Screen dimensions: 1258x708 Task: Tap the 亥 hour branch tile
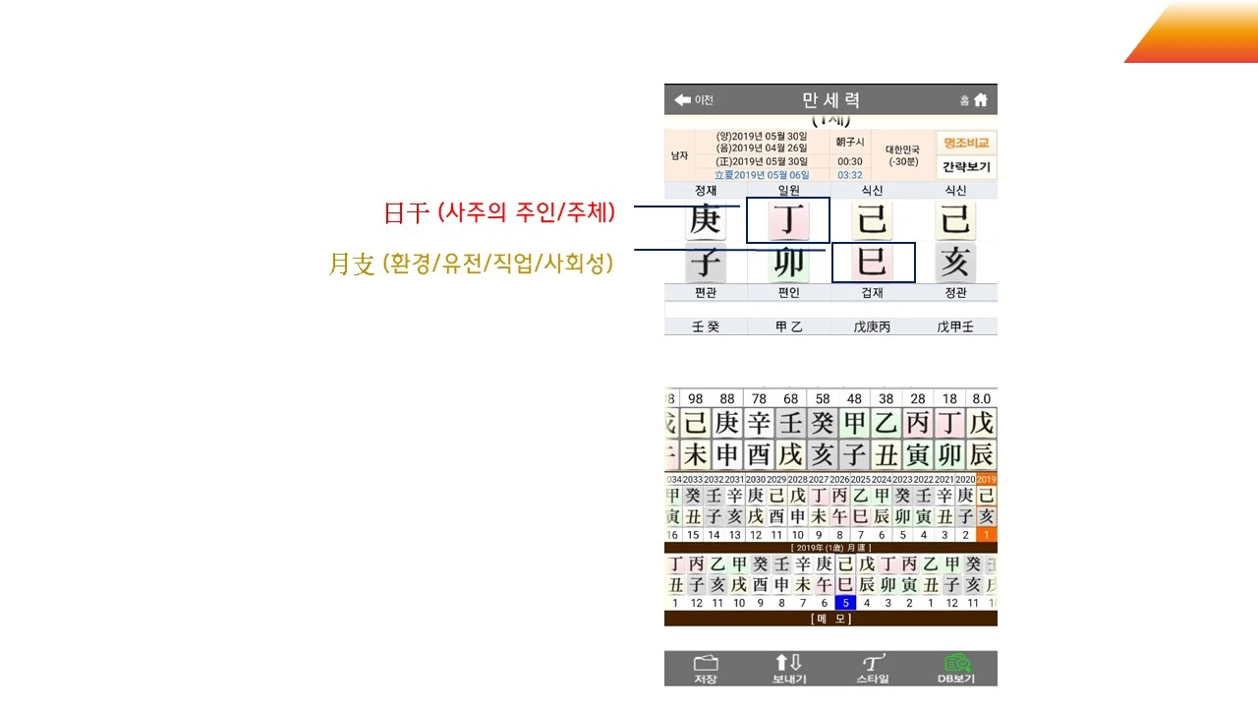954,262
